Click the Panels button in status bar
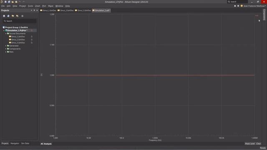The height and width of the screenshot is (150, 267). pos(263,148)
